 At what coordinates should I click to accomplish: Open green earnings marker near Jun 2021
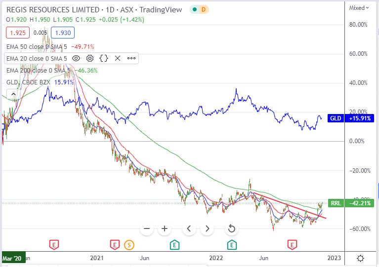174,245
